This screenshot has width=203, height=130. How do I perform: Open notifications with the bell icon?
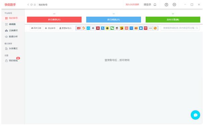[155, 4]
